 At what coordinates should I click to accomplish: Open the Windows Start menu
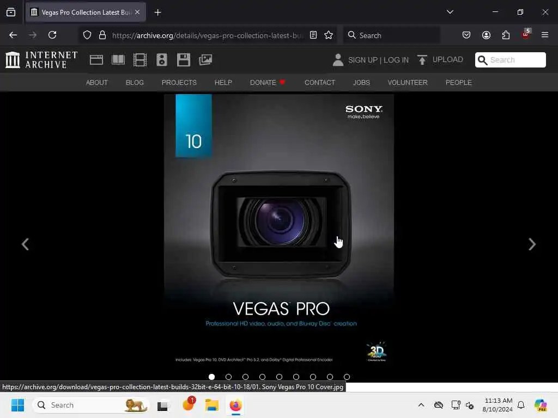17,405
